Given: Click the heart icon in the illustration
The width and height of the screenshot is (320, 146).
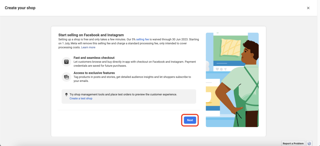Looking at the screenshot, I should tap(217, 69).
